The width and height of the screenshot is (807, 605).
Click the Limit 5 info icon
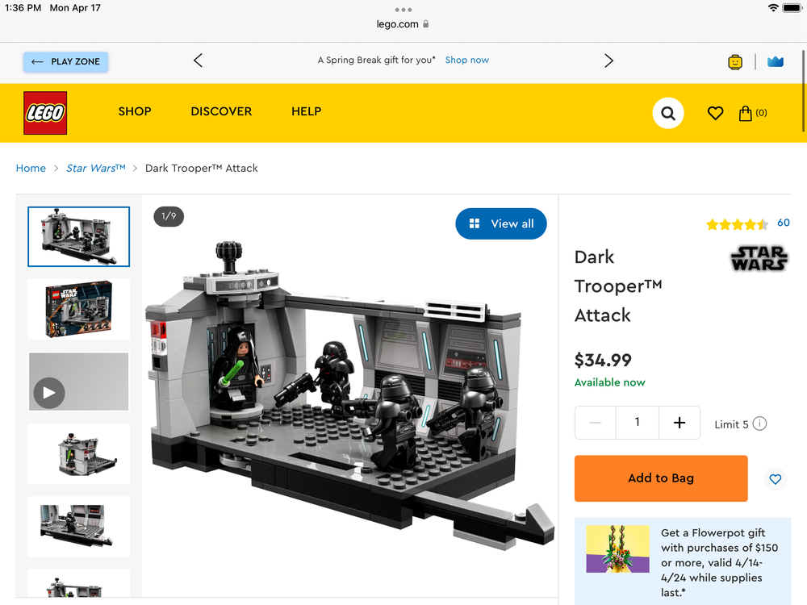(759, 423)
